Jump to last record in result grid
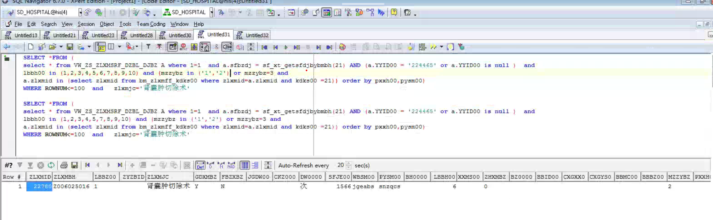 (x=120, y=165)
